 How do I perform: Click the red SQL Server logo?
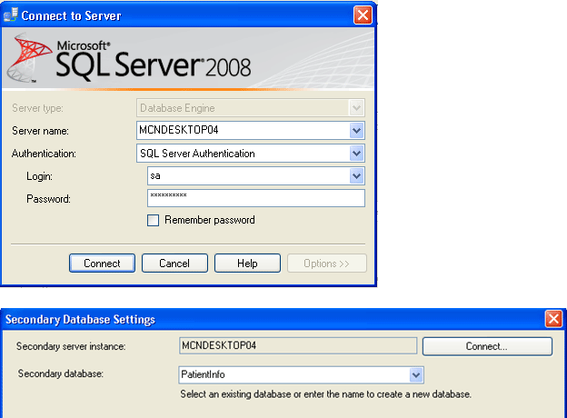pyautogui.click(x=30, y=57)
